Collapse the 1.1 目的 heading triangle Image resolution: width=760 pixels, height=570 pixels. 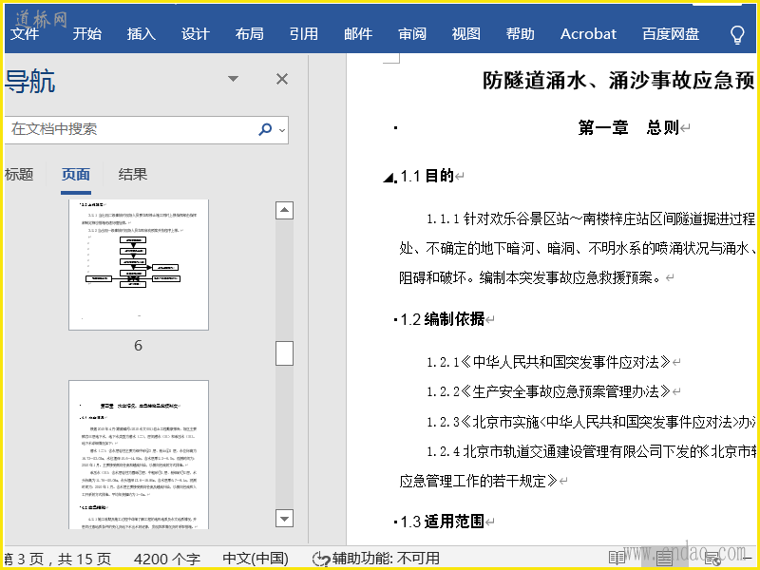click(389, 178)
